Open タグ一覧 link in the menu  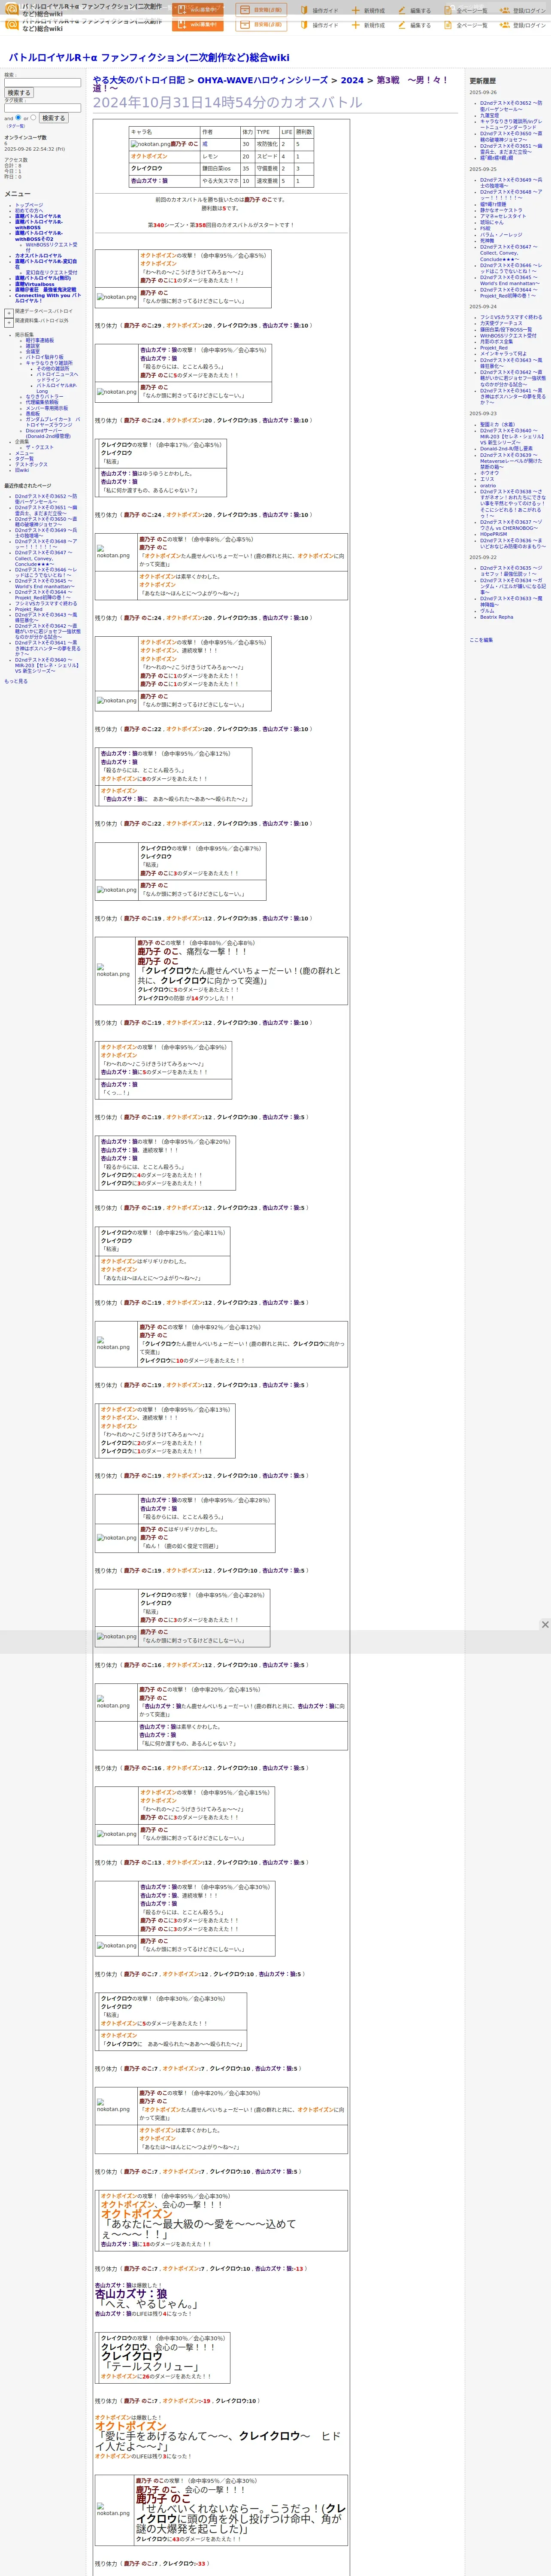[24, 459]
